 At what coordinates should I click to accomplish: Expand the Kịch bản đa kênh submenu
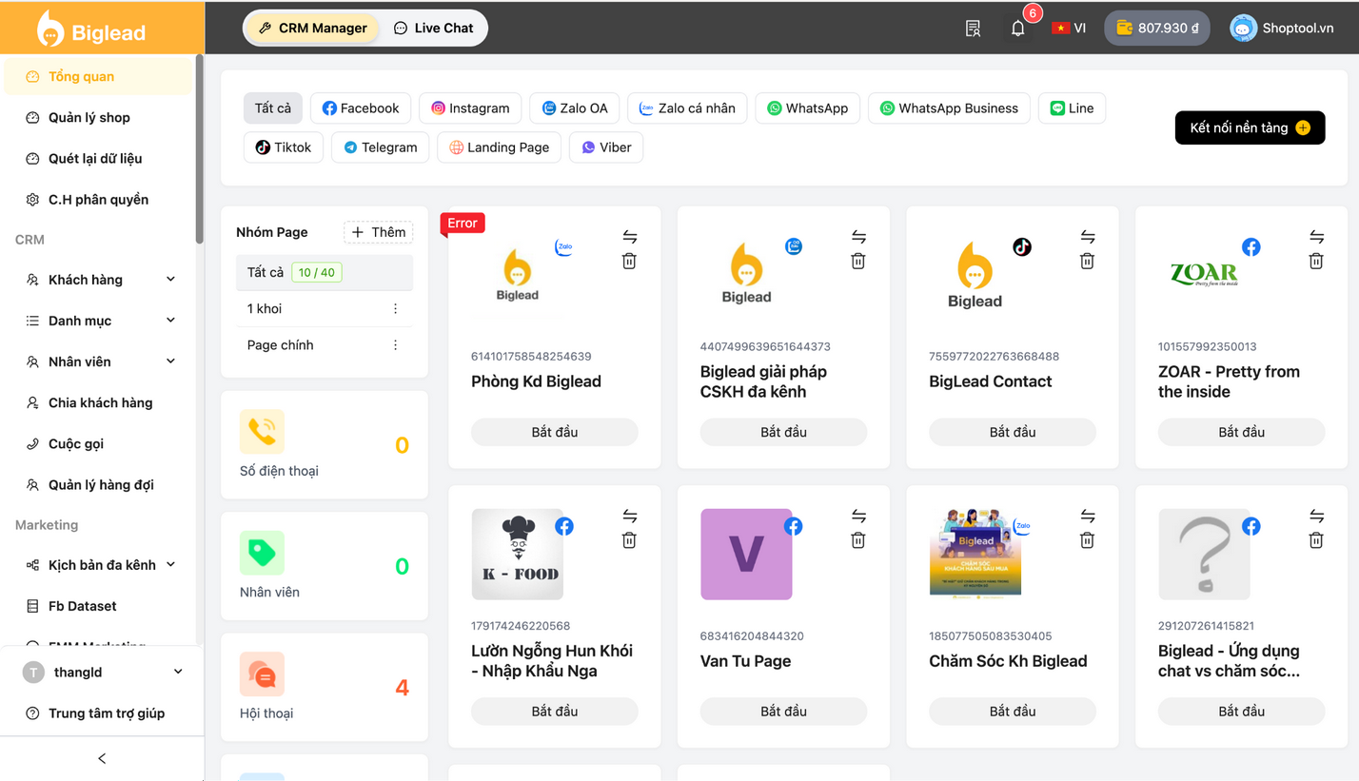pyautogui.click(x=171, y=565)
